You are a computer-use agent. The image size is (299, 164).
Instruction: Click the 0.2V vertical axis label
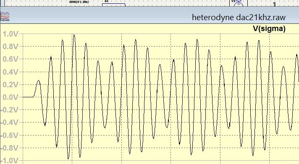(10, 85)
